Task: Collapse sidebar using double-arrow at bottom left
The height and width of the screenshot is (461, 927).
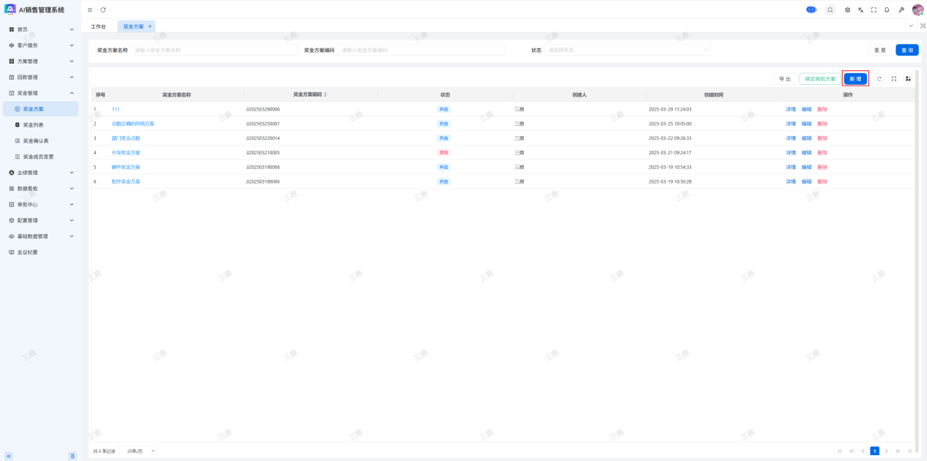Action: pyautogui.click(x=9, y=456)
